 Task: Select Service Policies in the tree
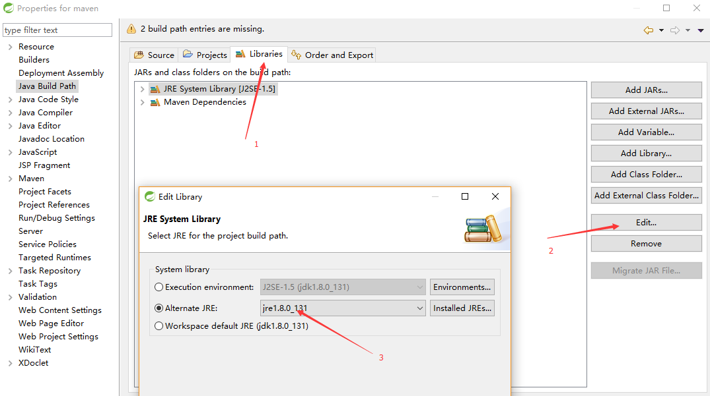click(x=48, y=244)
